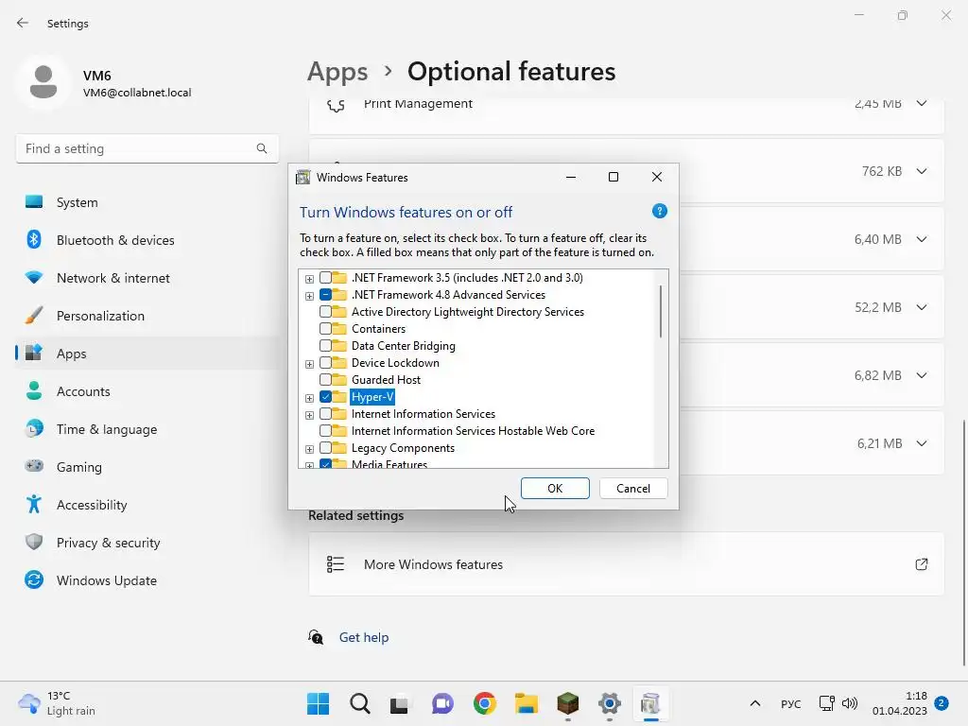Click the Settings page vertical scrollbar
This screenshot has width=968, height=726.
(963, 544)
